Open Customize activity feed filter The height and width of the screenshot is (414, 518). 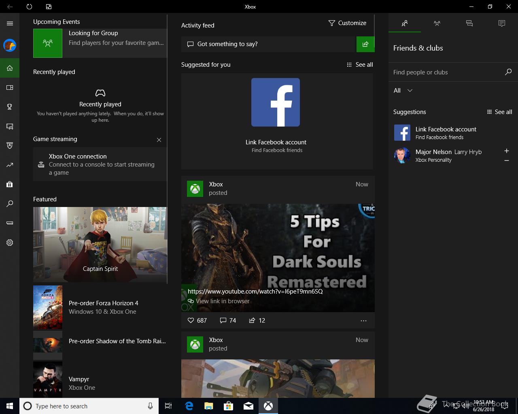[x=347, y=23]
